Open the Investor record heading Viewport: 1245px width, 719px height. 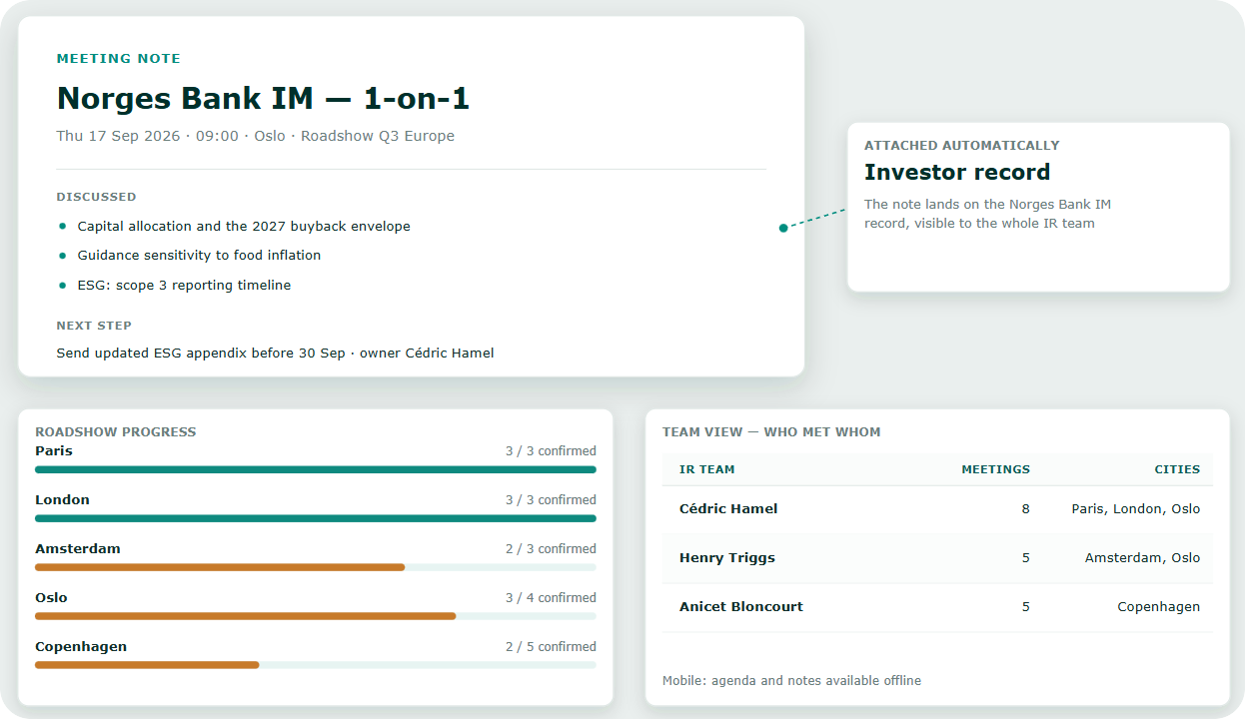coord(957,172)
